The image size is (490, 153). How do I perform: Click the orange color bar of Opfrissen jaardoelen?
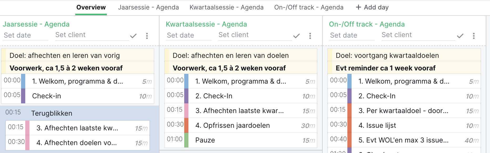click(x=186, y=125)
